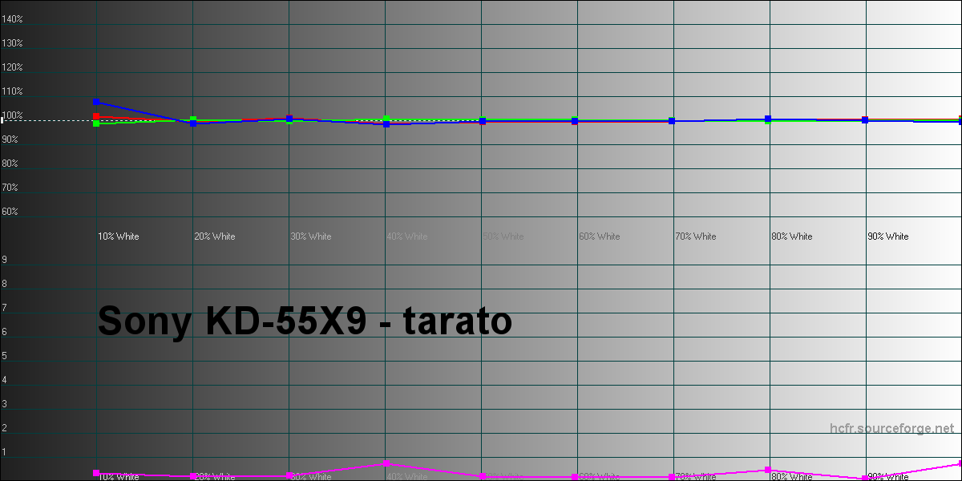Click the upper chart's 60% White label
Image resolution: width=962 pixels, height=481 pixels.
[x=600, y=236]
